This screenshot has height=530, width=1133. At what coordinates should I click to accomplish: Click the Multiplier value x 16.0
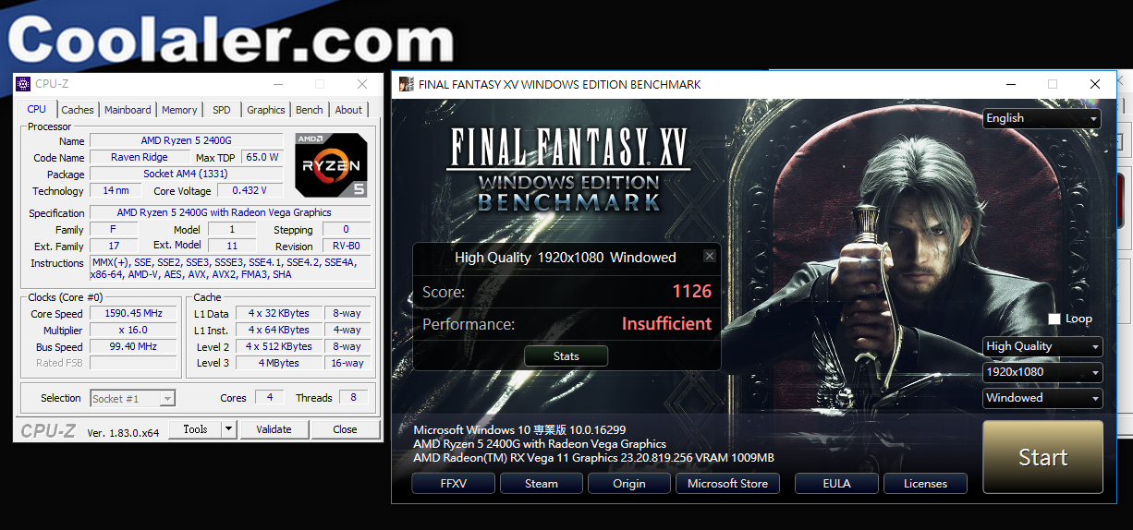pyautogui.click(x=133, y=331)
